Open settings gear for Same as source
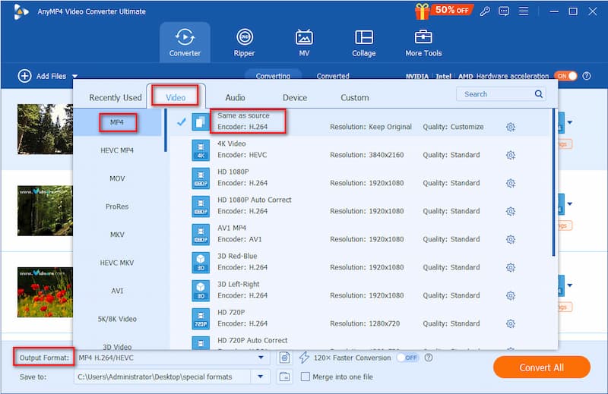This screenshot has width=608, height=394. pos(511,127)
